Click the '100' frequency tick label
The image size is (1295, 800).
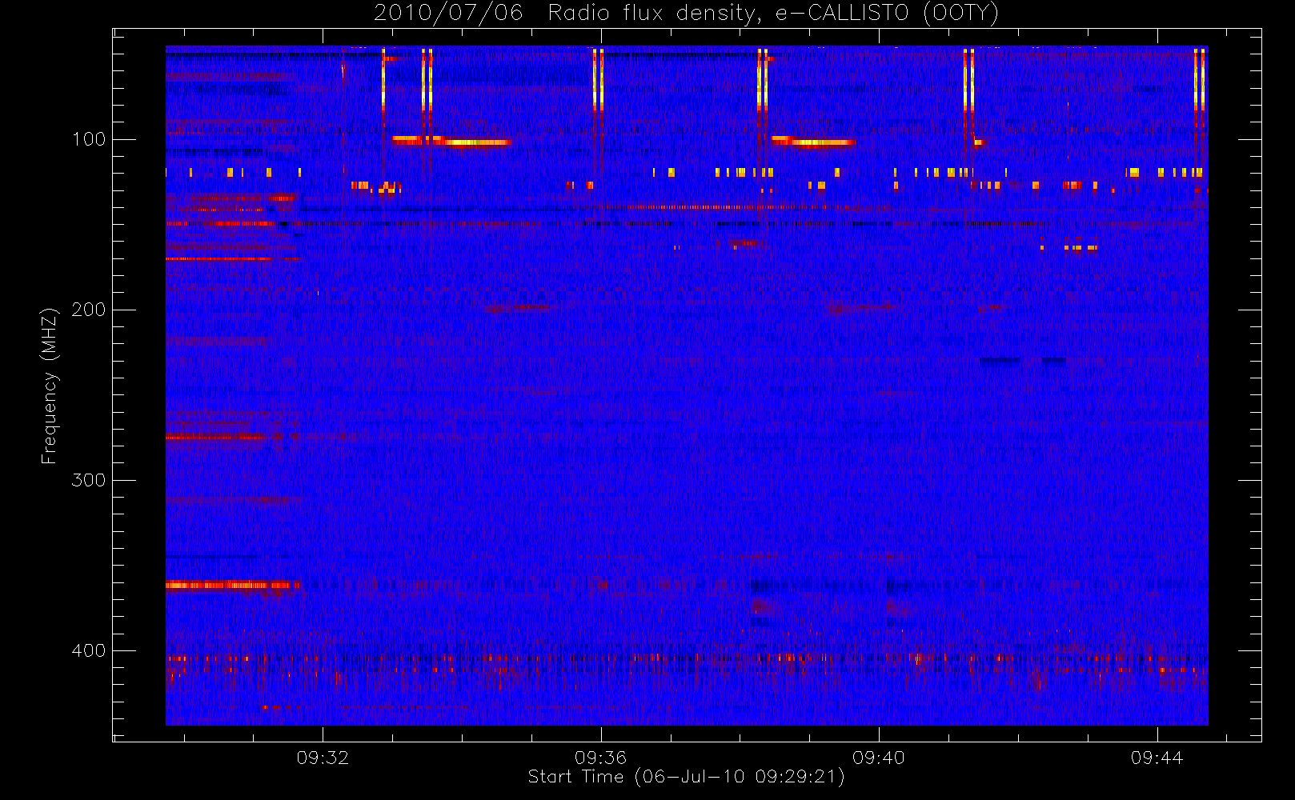click(89, 139)
